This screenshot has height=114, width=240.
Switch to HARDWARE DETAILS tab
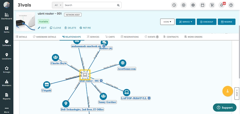click(44, 37)
